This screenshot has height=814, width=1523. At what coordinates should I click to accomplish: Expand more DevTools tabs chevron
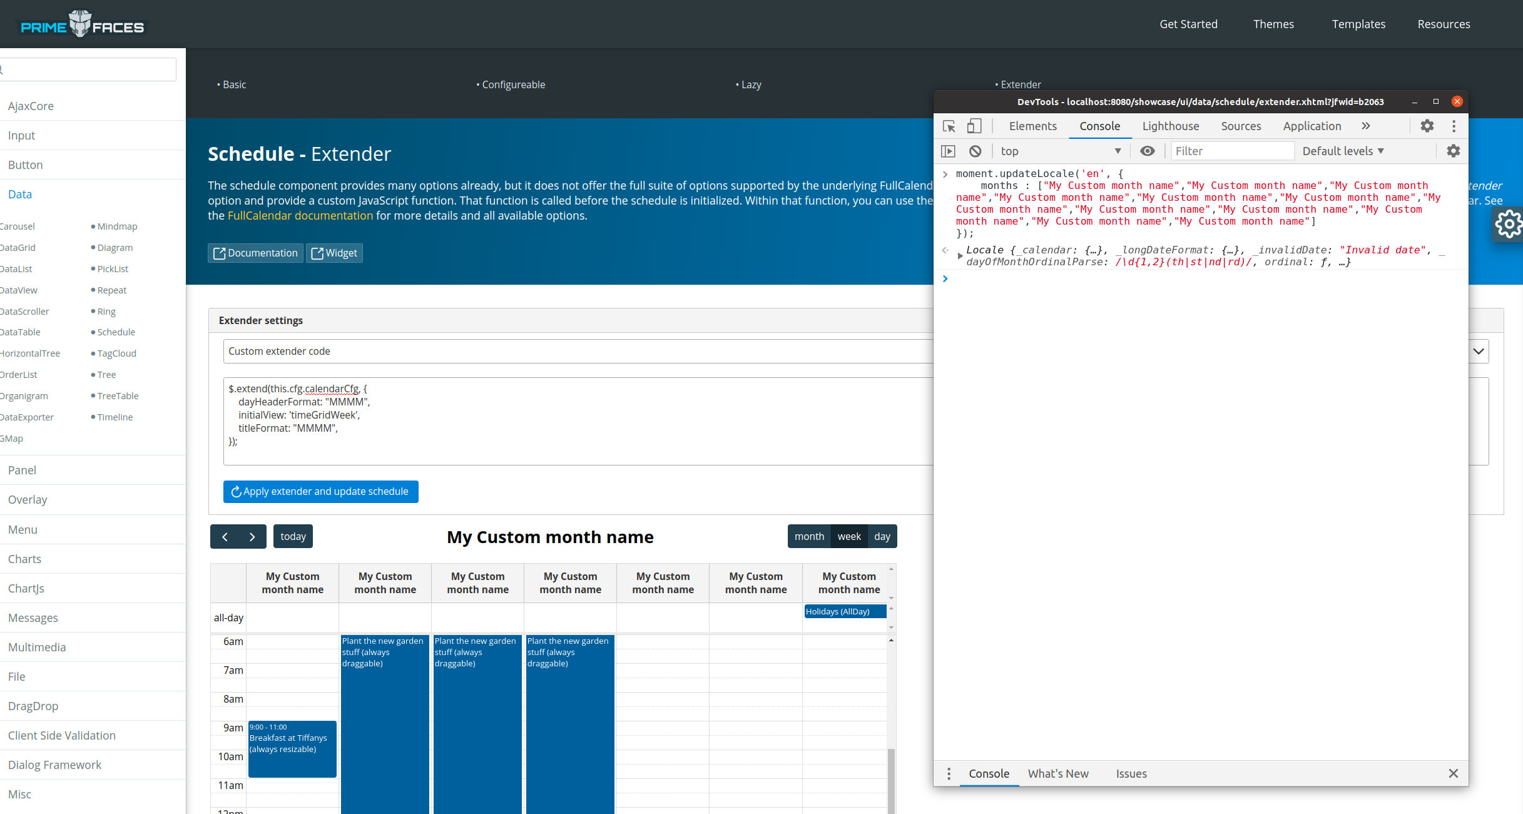1366,126
